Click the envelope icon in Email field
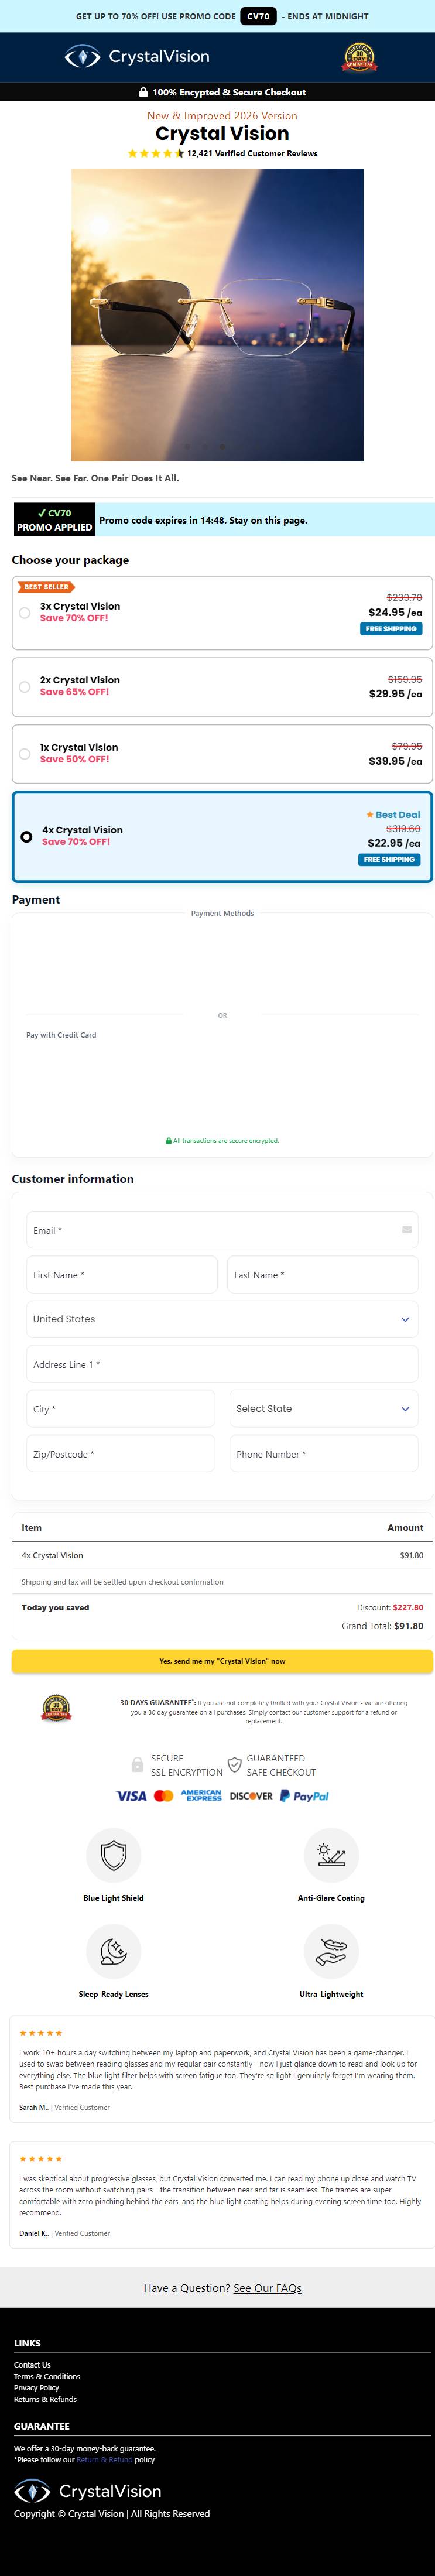This screenshot has width=435, height=2576. pos(407,1230)
